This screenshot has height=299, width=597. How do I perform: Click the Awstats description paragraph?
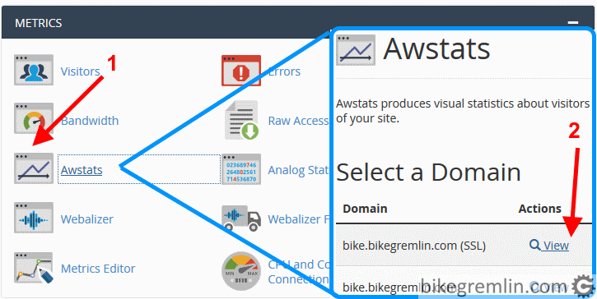click(463, 111)
